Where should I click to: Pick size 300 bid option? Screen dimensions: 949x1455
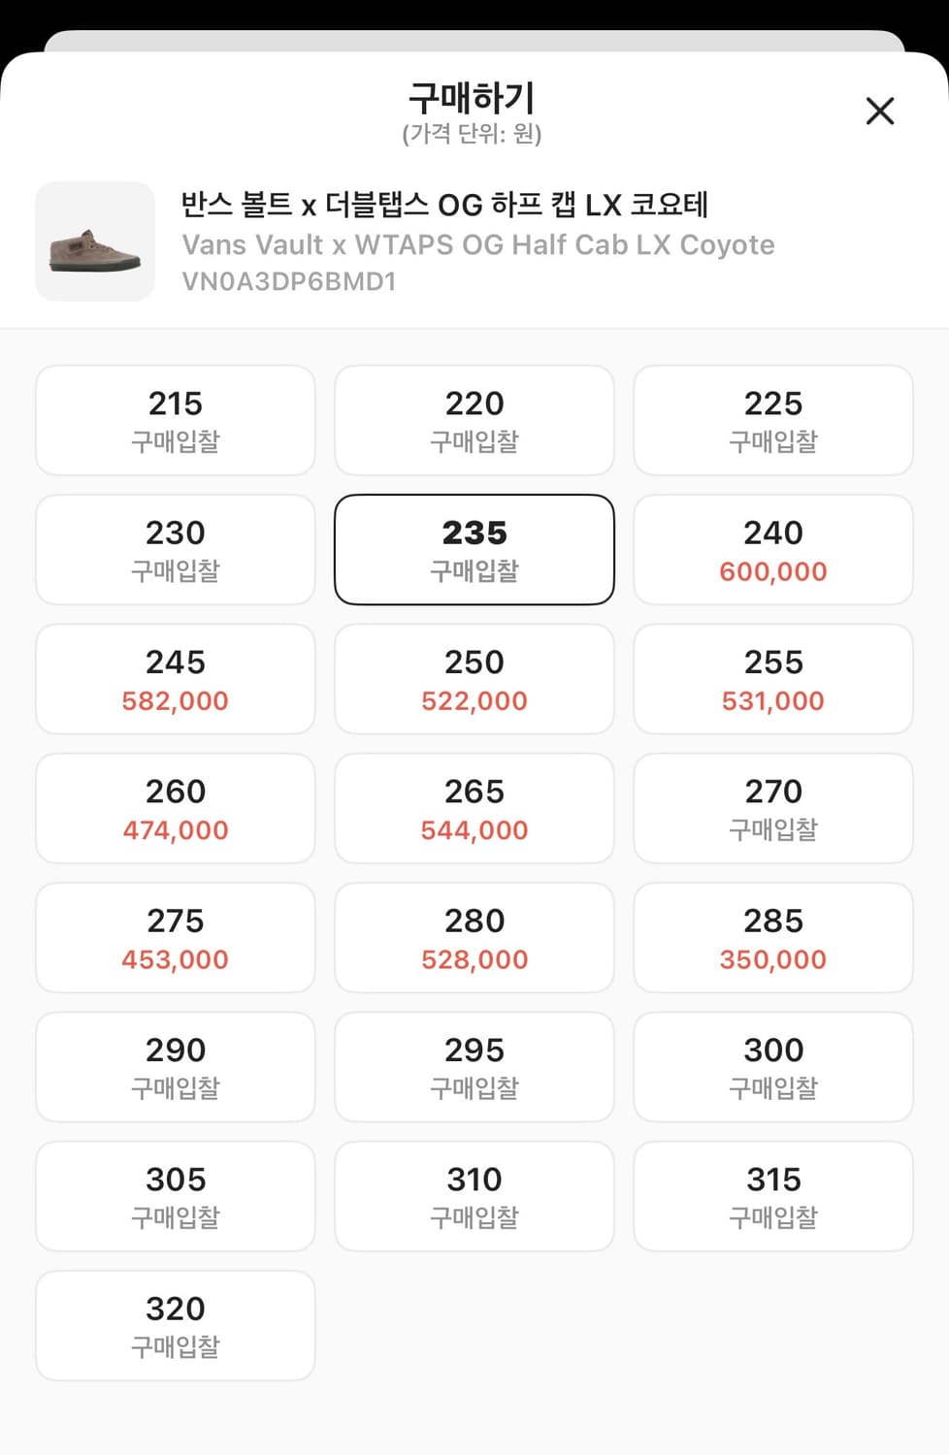[x=773, y=1067]
